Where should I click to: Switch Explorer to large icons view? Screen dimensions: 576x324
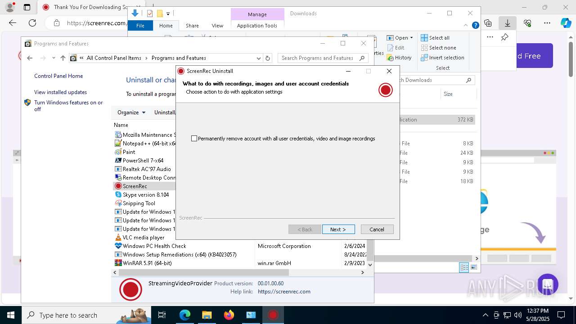473,268
